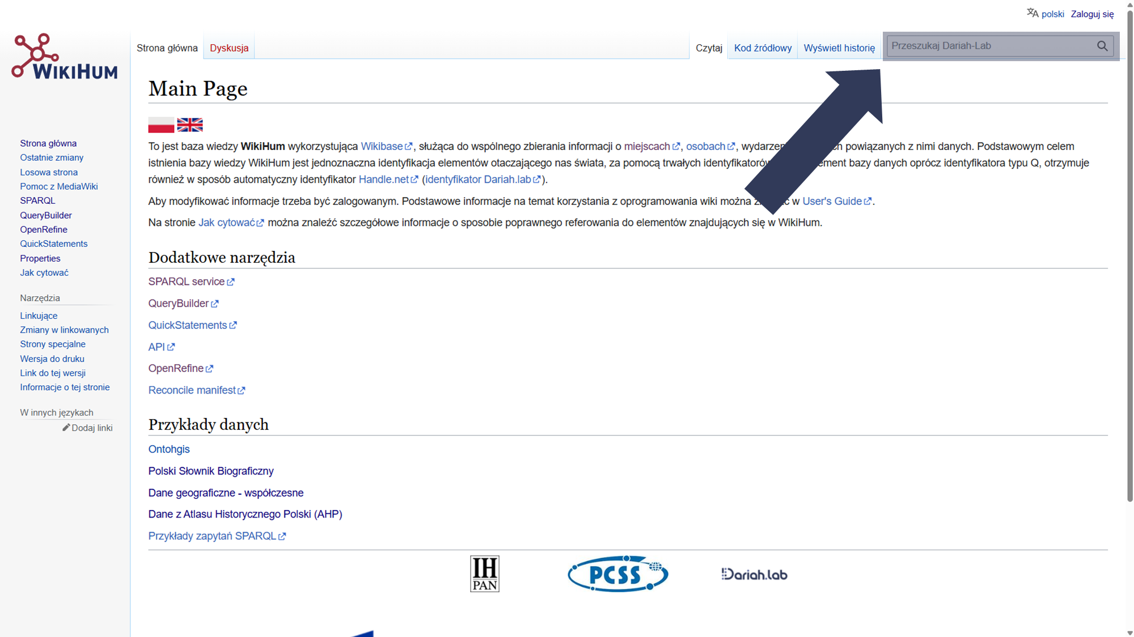Open the Dyskusja tab
This screenshot has width=1134, height=637.
[229, 48]
